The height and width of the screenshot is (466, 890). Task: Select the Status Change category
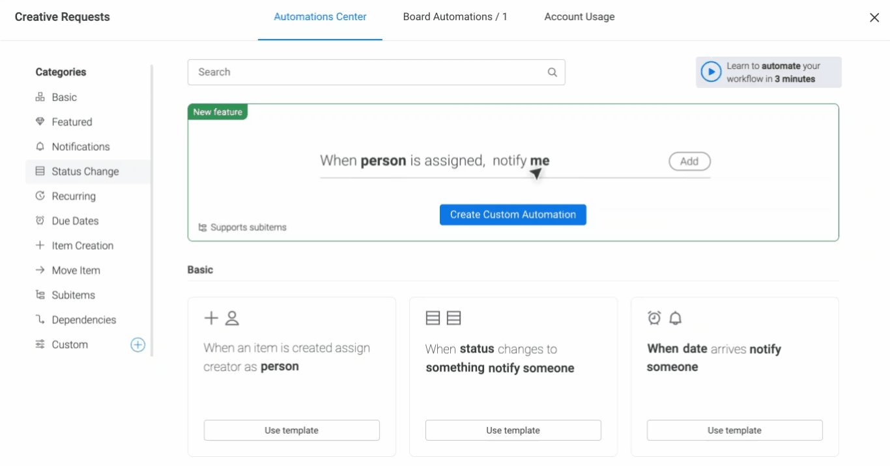(x=87, y=171)
